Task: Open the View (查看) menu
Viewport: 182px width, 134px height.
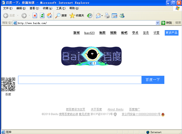Action: coord(34,8)
